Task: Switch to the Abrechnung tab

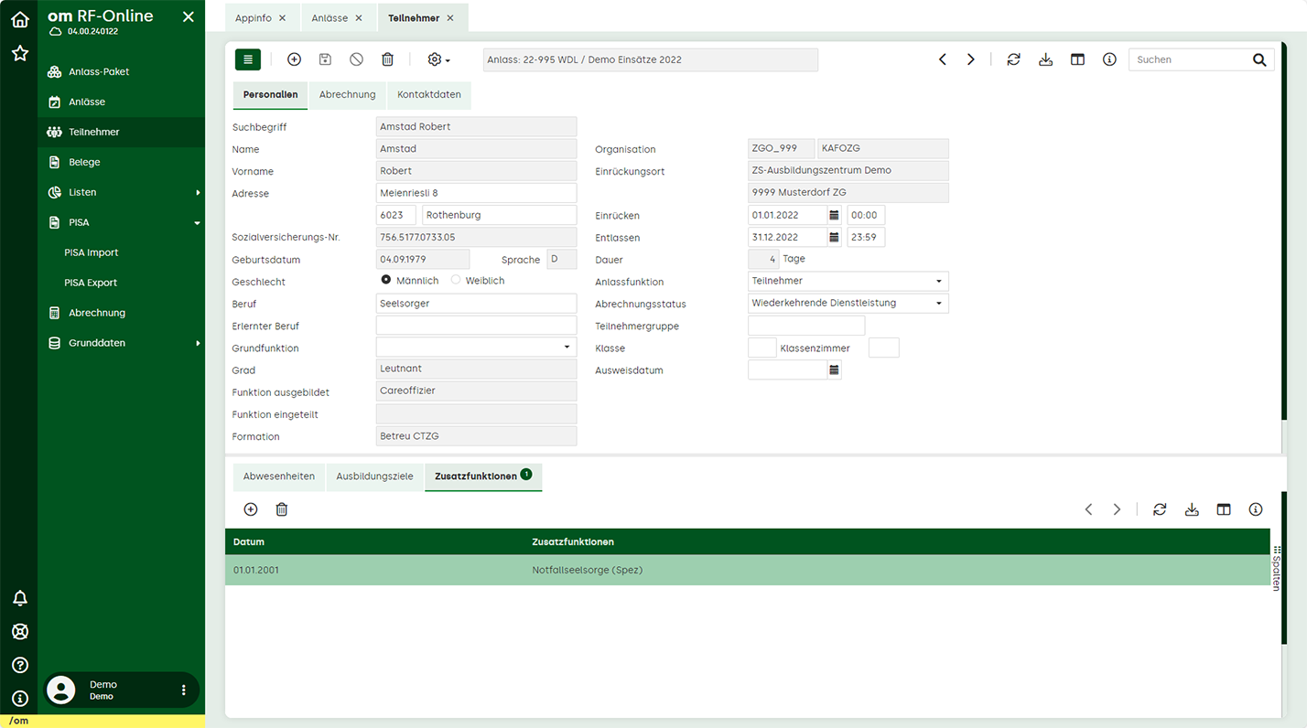Action: pos(347,94)
